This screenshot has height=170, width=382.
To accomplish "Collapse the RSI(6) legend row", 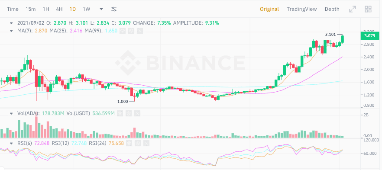I will pos(11,143).
